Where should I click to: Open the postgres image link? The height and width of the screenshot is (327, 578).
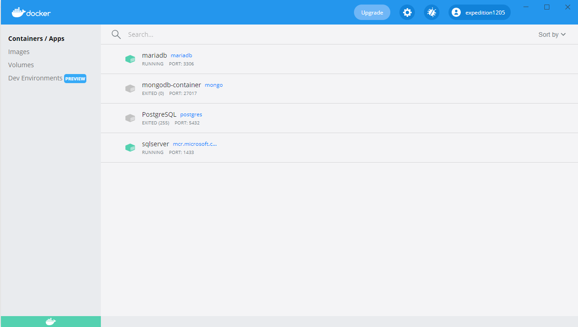point(191,114)
